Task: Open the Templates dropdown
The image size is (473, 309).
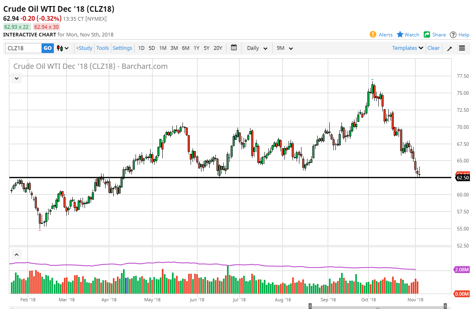Action: [x=407, y=48]
